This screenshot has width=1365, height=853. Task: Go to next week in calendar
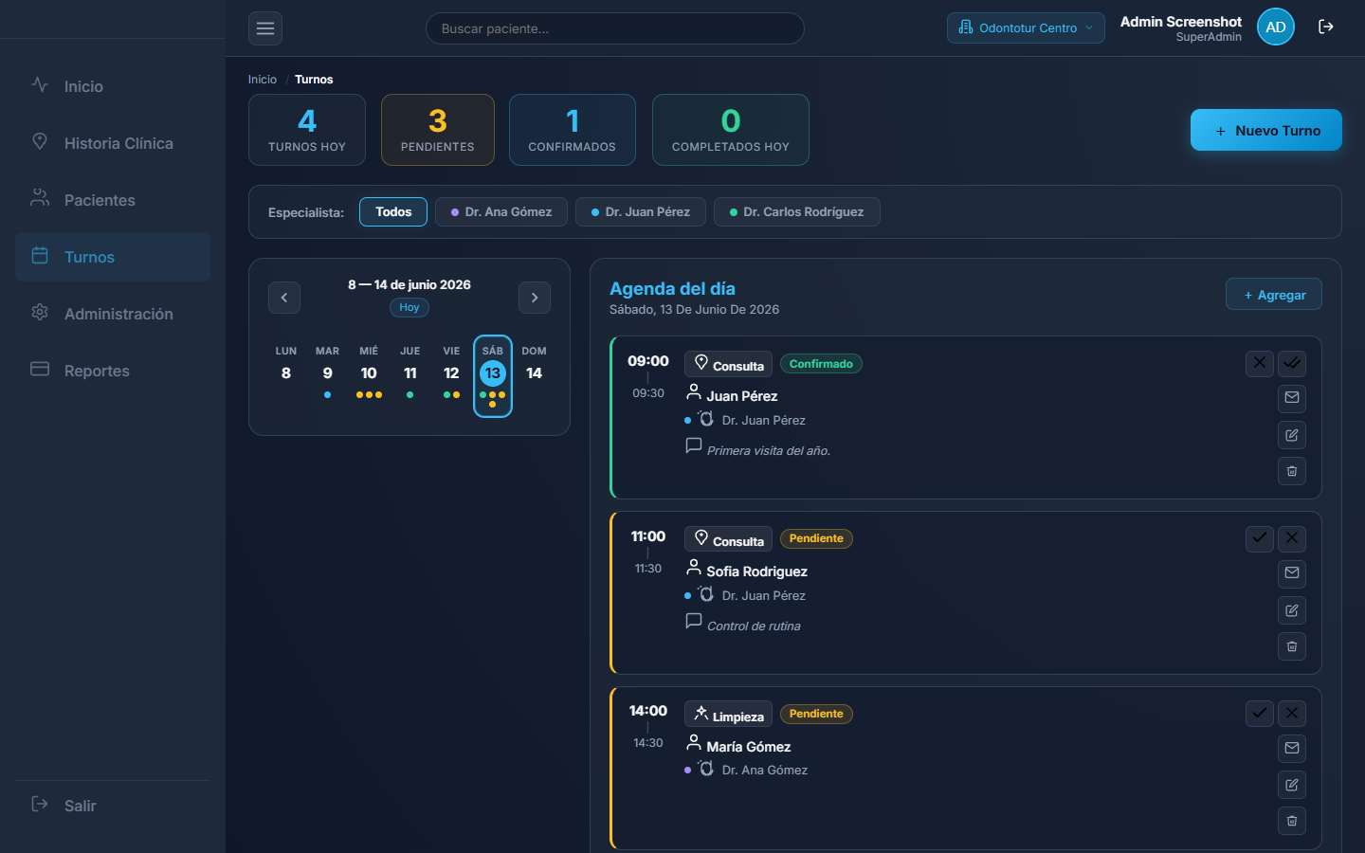pyautogui.click(x=535, y=298)
